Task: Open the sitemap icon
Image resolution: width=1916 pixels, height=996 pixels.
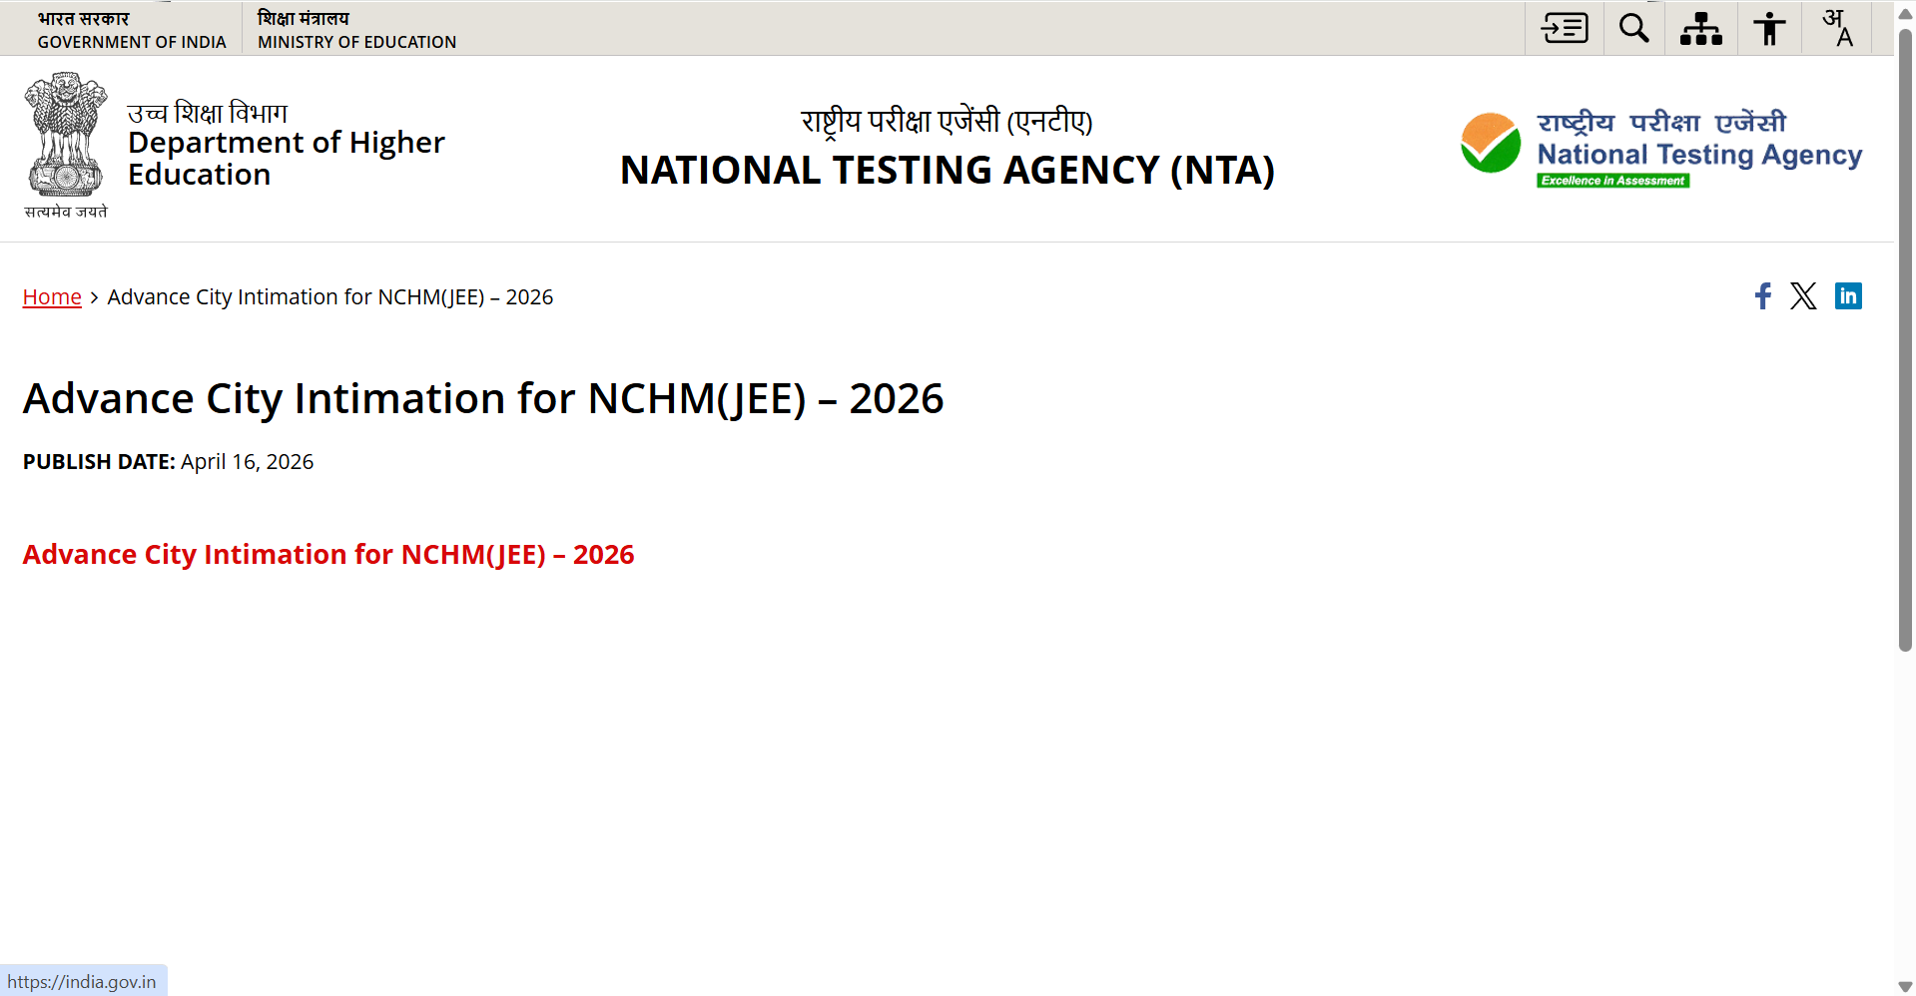Action: coord(1701,28)
